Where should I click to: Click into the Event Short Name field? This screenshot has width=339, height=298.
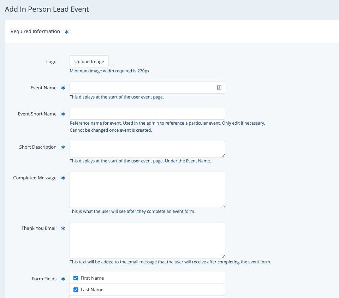point(147,114)
